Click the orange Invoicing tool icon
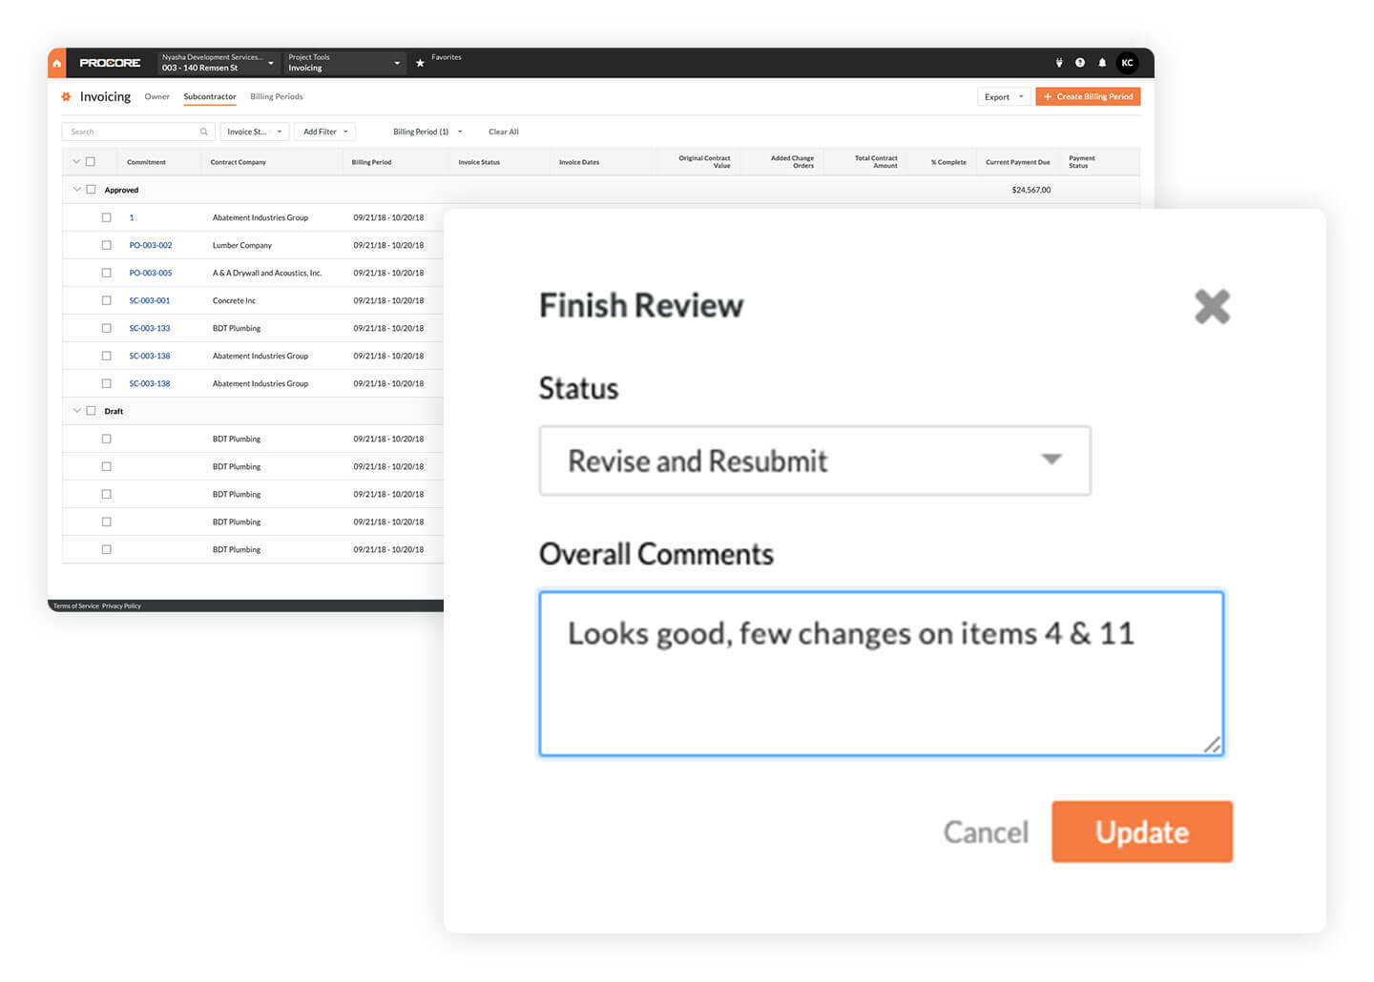Image resolution: width=1374 pixels, height=982 pixels. [65, 96]
